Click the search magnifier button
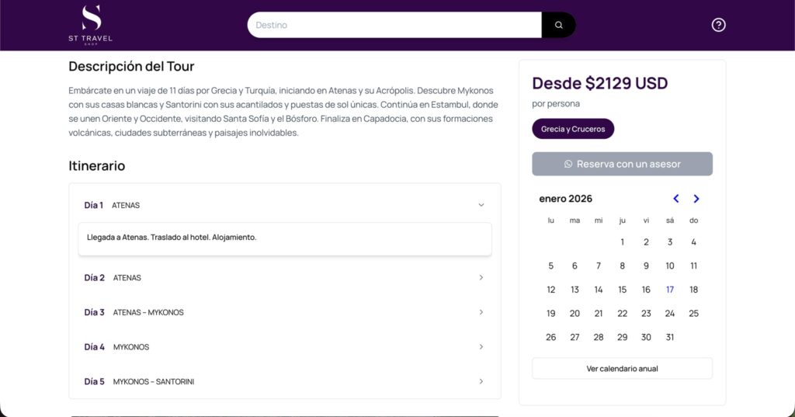Viewport: 795px width, 417px height. (x=558, y=25)
